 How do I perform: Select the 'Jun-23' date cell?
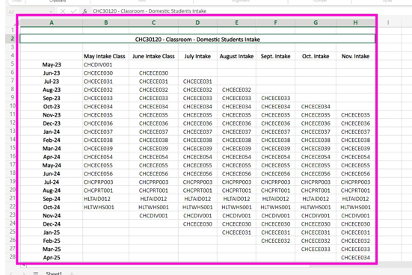click(x=52, y=73)
